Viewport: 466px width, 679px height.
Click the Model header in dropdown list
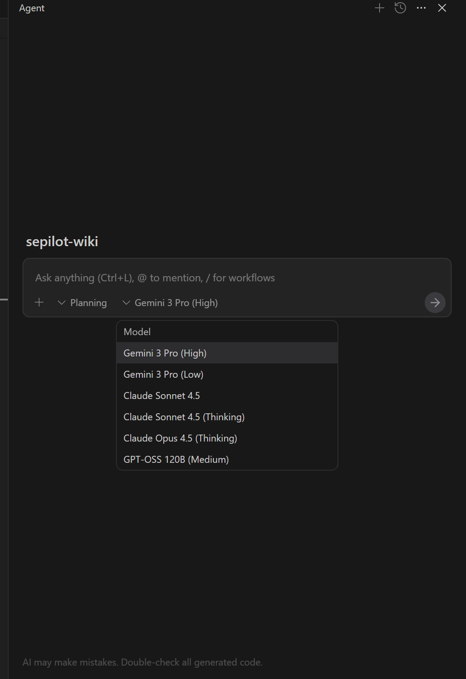coord(137,332)
